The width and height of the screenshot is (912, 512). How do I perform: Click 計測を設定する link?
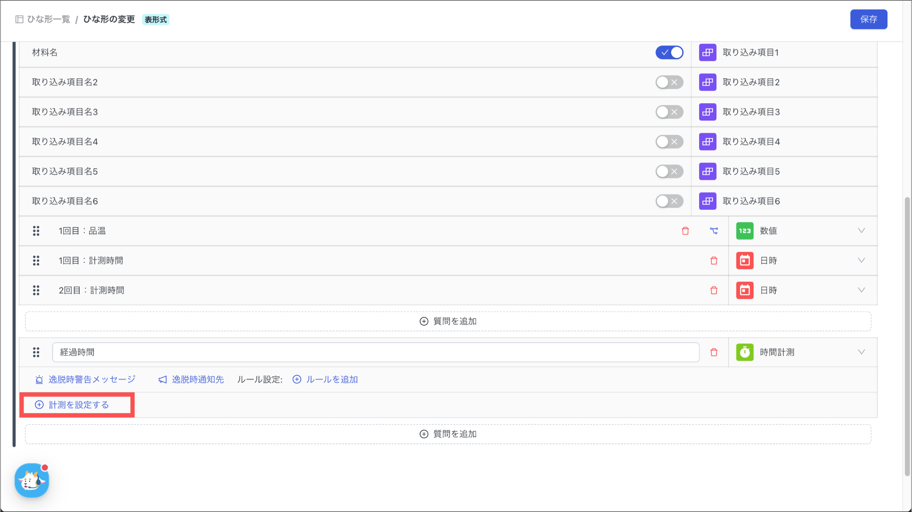pyautogui.click(x=78, y=405)
